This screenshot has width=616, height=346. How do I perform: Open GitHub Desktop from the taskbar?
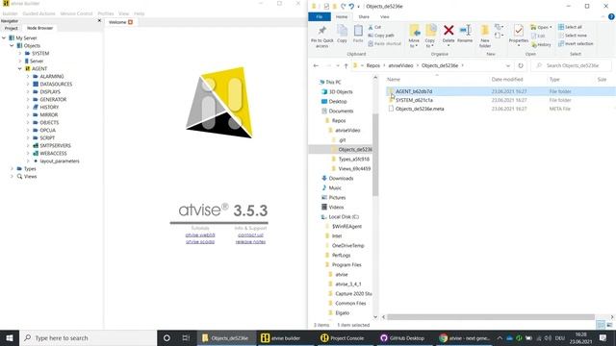pos(402,337)
